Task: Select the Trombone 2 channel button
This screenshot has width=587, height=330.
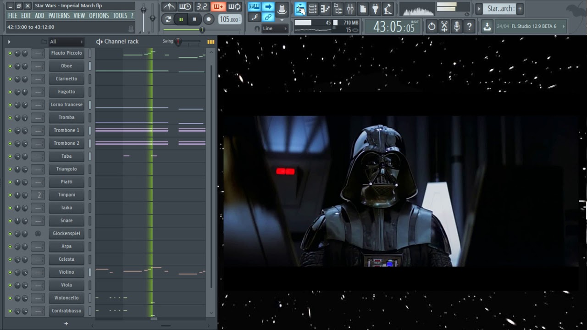Action: (x=66, y=143)
